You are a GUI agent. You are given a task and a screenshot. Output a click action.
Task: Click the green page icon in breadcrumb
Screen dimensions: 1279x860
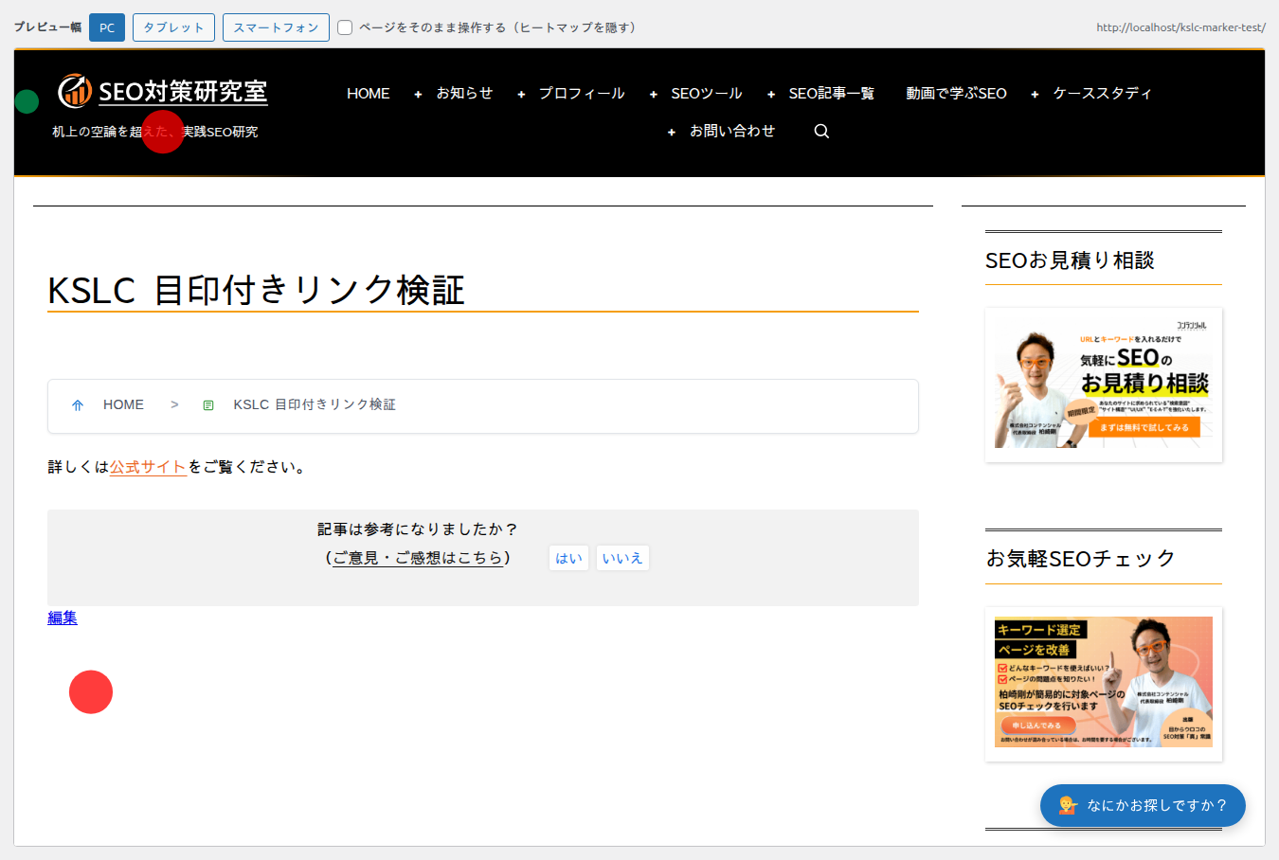(208, 405)
